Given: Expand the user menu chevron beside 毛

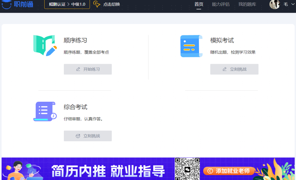Looking at the screenshot, I should 293,4.
